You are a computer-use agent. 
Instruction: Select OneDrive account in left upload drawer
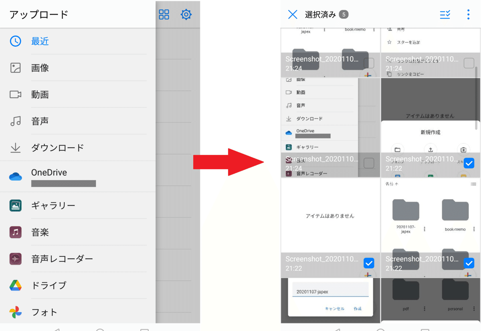[x=78, y=177]
